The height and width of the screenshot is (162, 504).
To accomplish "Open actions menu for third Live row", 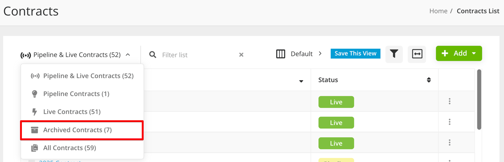I will click(449, 142).
